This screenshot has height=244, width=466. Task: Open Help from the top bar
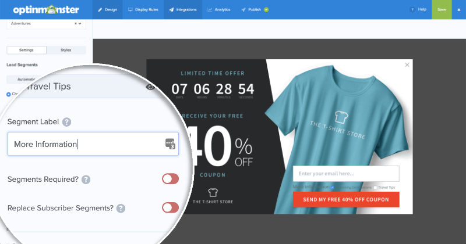418,9
